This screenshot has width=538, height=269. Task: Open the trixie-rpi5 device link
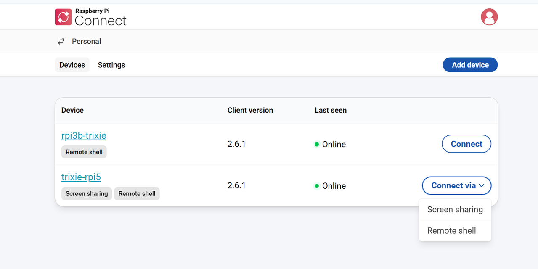[x=81, y=177]
